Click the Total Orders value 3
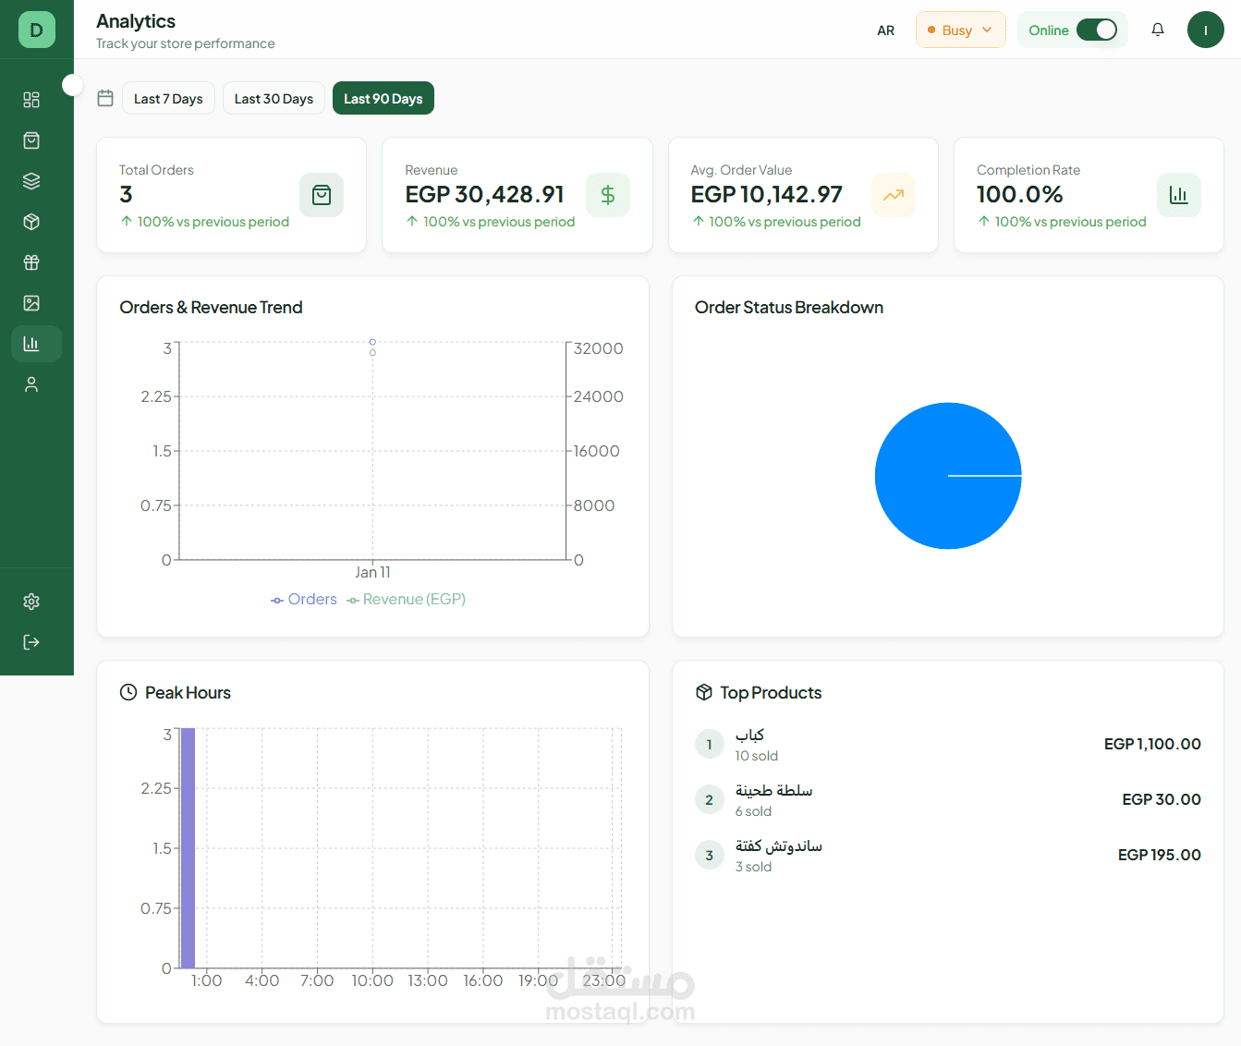1241x1046 pixels. (126, 194)
